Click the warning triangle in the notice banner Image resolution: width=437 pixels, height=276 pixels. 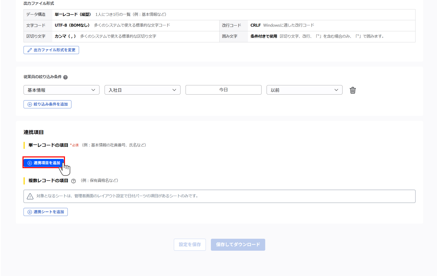pos(30,196)
